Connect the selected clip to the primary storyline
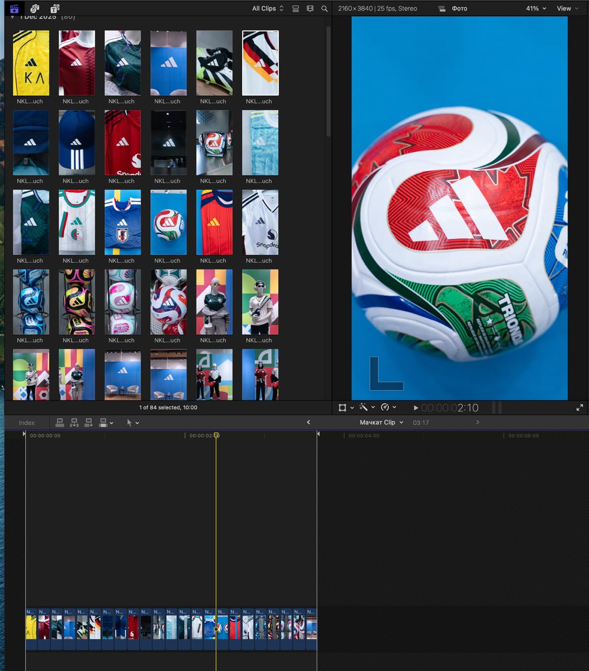Viewport: 589px width, 671px height. (60, 423)
